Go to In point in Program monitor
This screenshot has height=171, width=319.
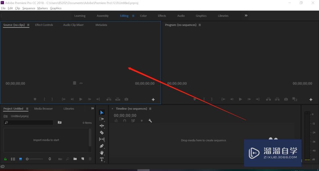(223, 99)
